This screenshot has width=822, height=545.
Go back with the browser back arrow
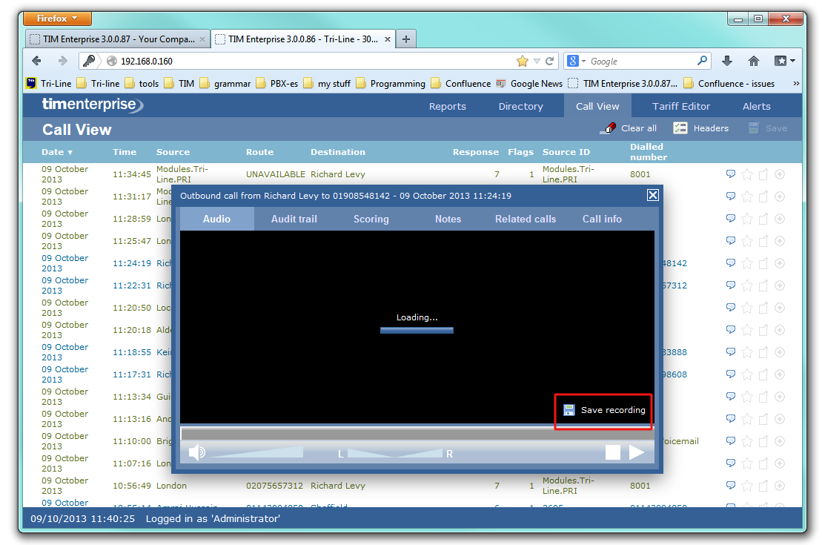(37, 61)
